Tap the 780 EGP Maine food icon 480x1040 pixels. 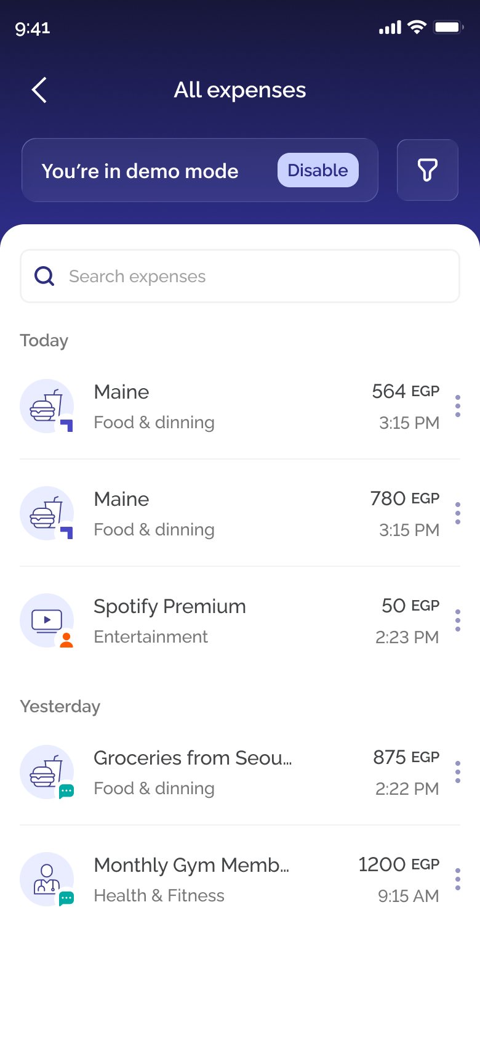click(x=47, y=513)
